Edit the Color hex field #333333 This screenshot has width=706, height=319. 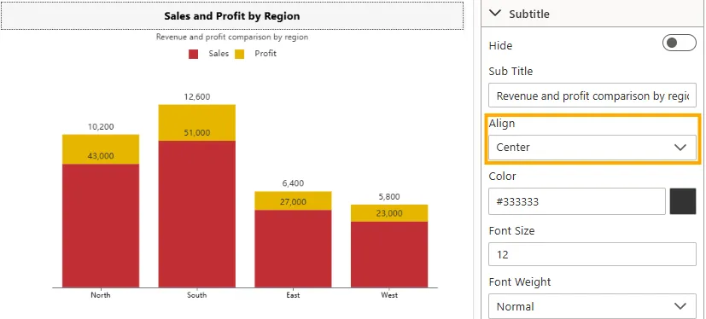click(577, 201)
